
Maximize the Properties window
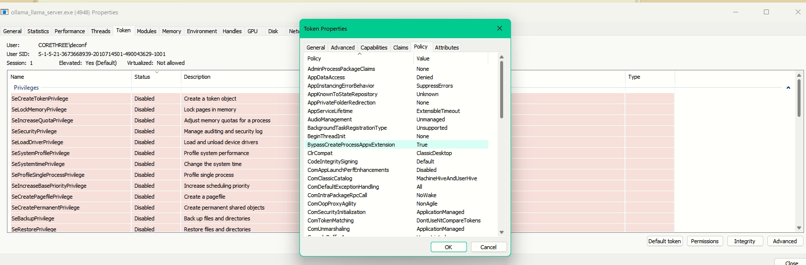[x=766, y=12]
